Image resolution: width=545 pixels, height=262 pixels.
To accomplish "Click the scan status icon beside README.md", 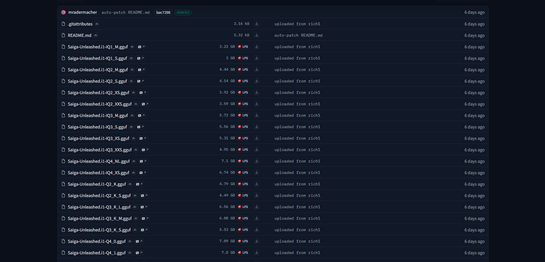I will 96,35.
